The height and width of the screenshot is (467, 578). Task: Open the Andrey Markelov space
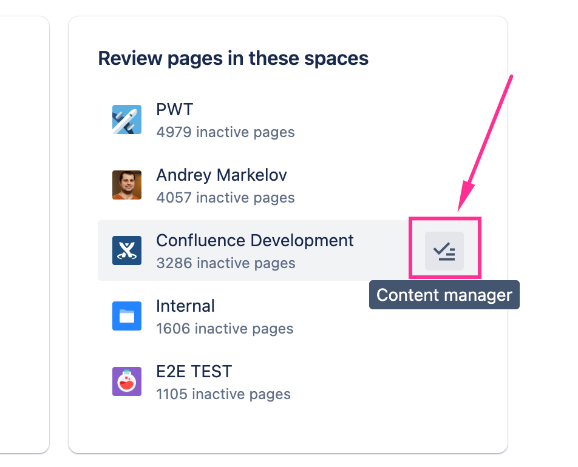pos(222,175)
